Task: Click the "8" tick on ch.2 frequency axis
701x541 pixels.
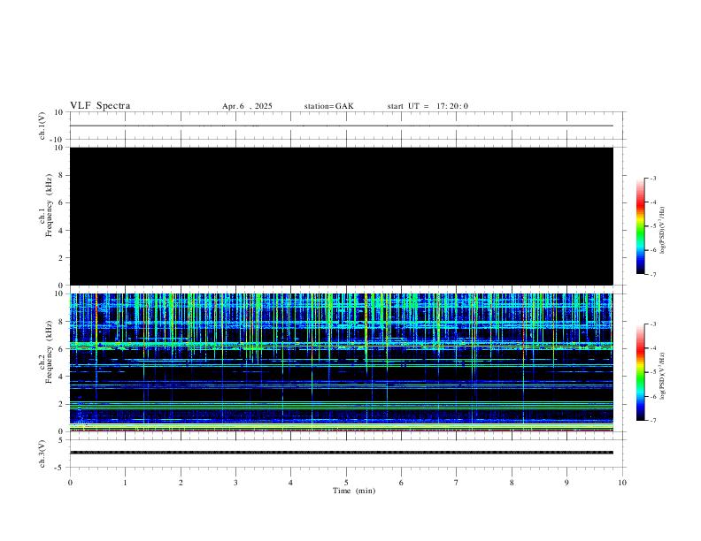Action: [62, 322]
